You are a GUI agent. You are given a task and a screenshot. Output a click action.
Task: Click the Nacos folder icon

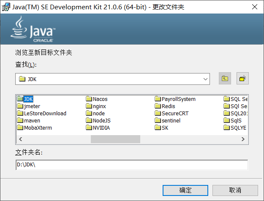click(89, 99)
